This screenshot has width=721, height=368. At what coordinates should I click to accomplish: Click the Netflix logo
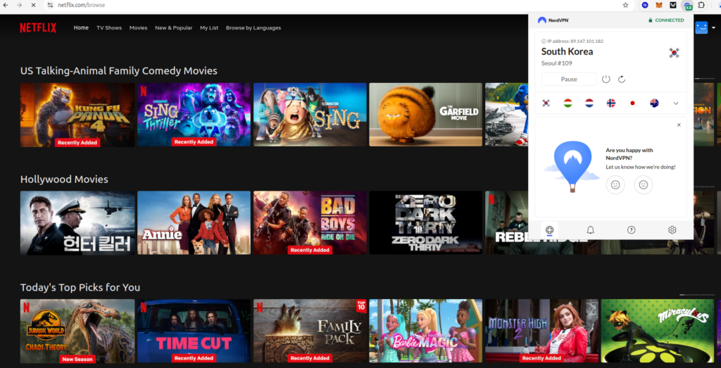pyautogui.click(x=38, y=27)
